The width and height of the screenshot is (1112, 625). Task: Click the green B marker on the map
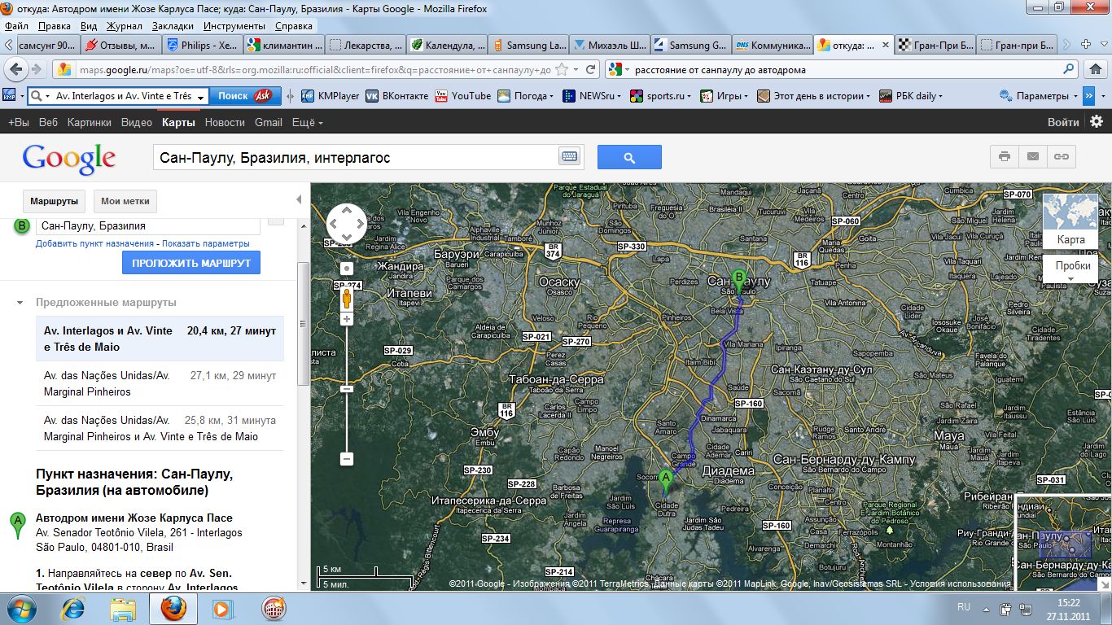click(x=739, y=282)
